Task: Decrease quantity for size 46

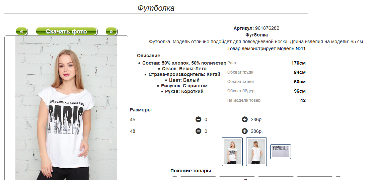Action: [198, 119]
